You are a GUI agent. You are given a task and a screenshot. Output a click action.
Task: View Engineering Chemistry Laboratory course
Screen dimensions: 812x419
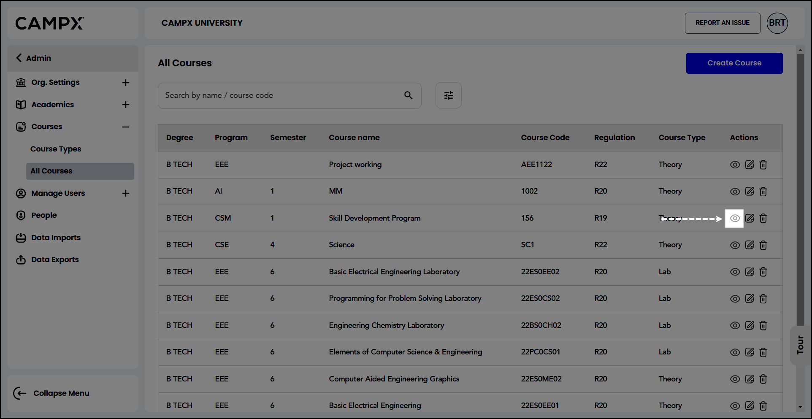click(735, 325)
